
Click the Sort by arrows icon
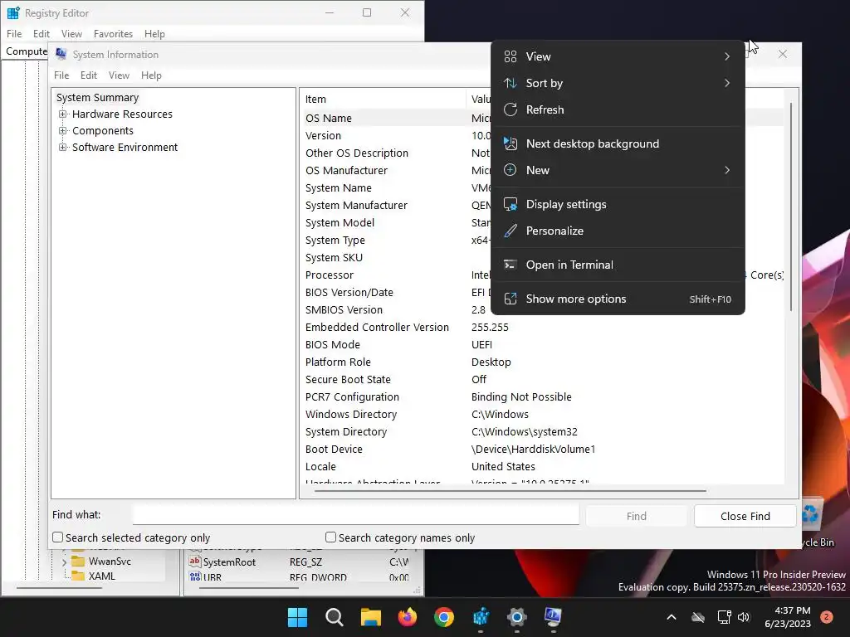click(x=510, y=83)
